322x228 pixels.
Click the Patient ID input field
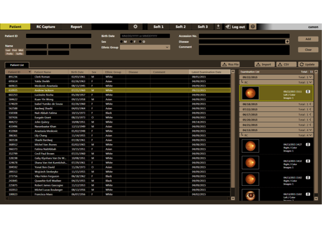pyautogui.click(x=59, y=36)
